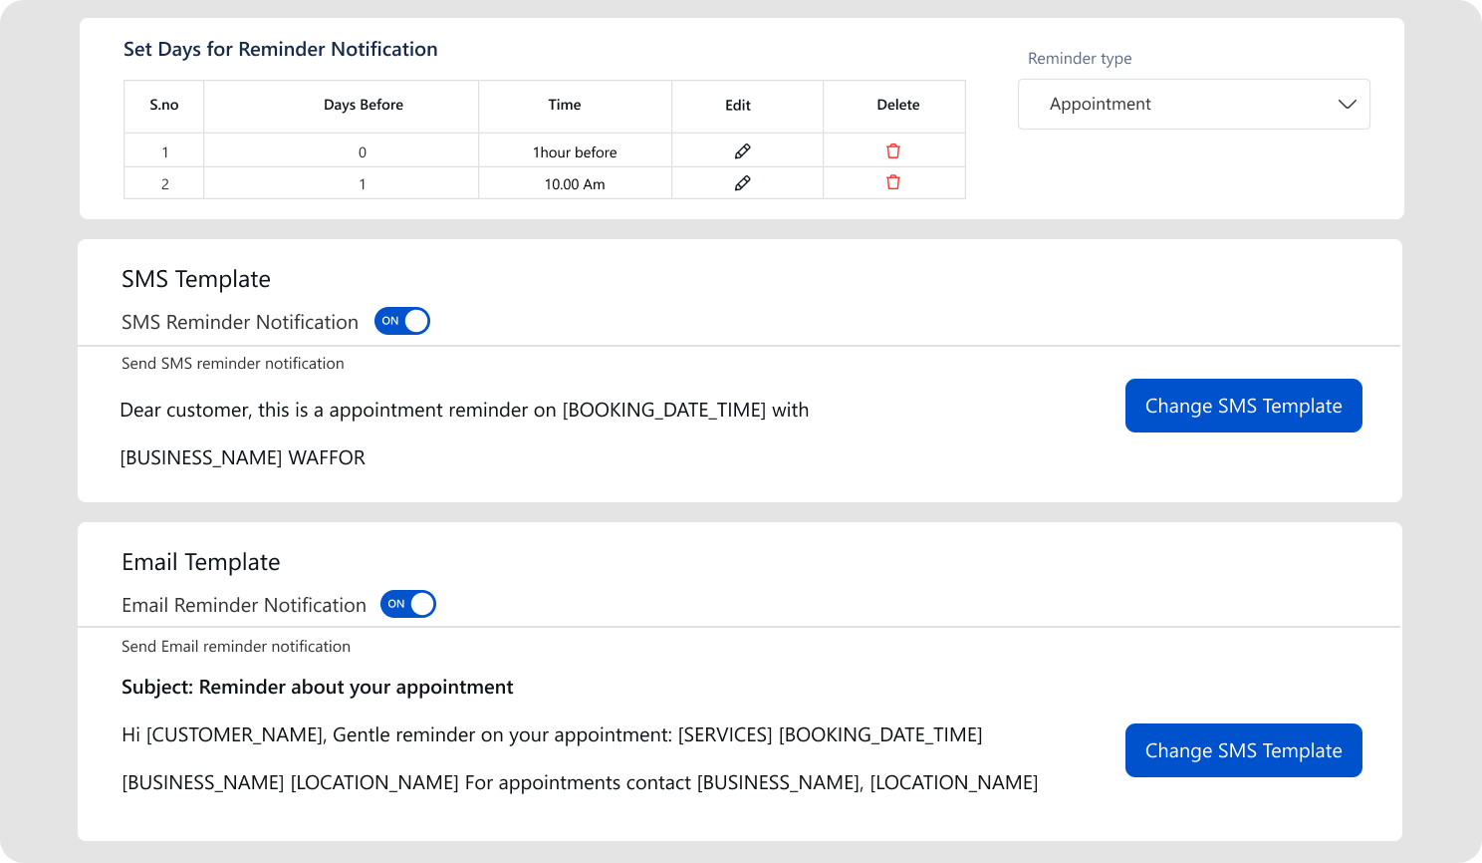Toggle the ON switch under SMS Template

pos(402,321)
